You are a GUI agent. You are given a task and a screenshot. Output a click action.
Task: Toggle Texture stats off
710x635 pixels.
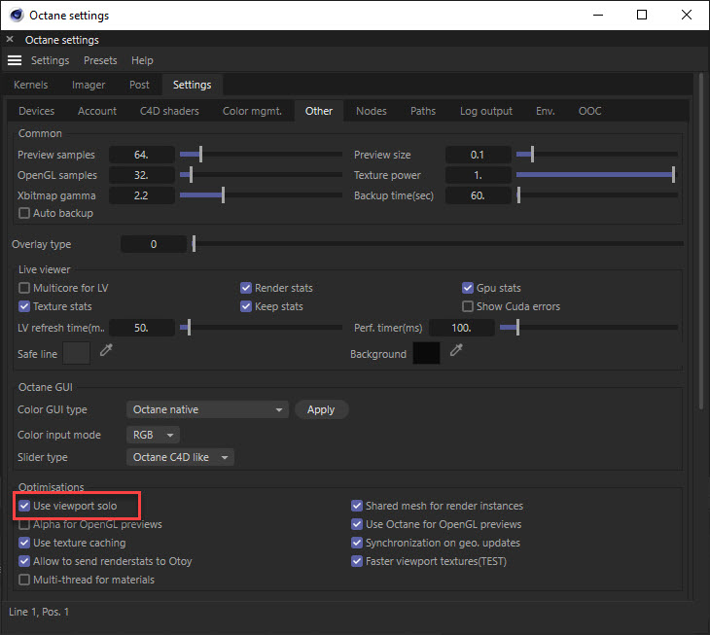24,306
